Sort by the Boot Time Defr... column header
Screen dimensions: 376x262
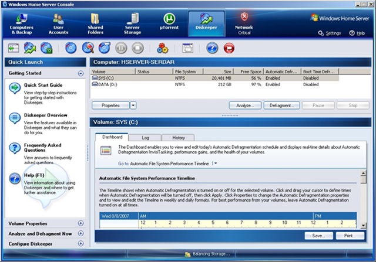tap(320, 72)
